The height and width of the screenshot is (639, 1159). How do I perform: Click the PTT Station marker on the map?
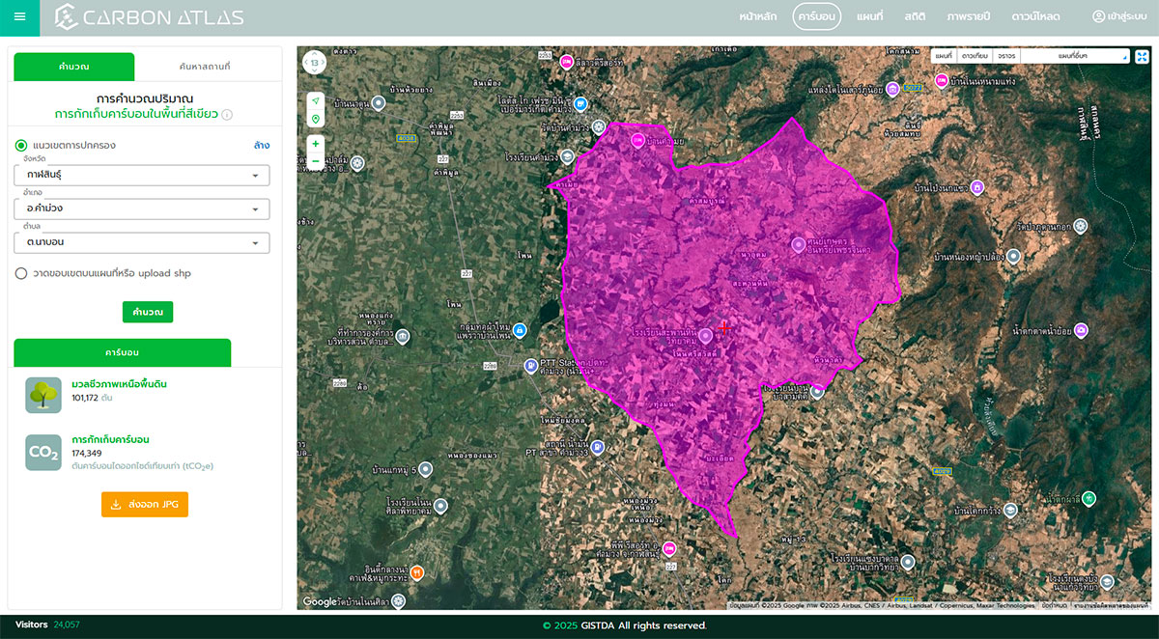point(530,366)
